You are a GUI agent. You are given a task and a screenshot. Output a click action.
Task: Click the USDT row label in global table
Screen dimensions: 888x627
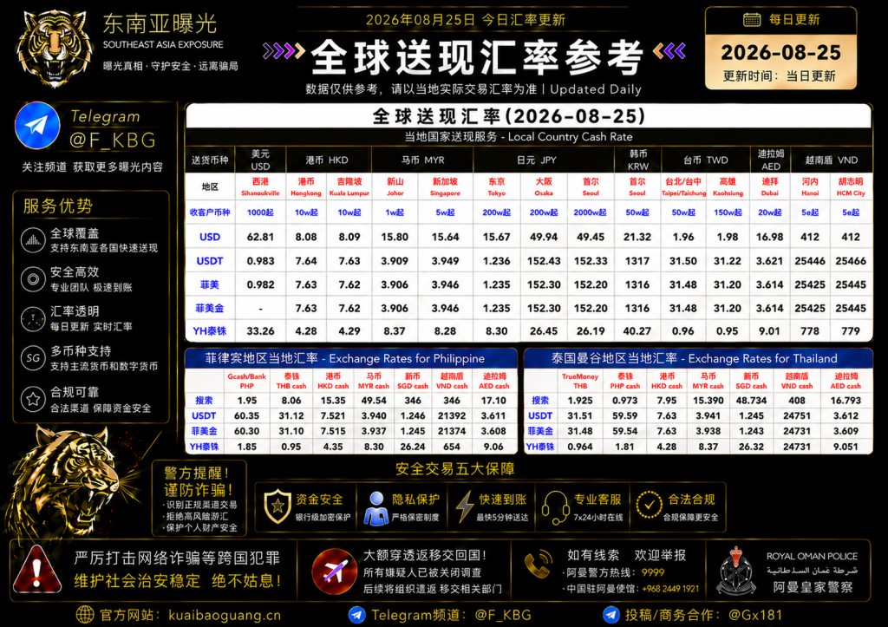(210, 261)
